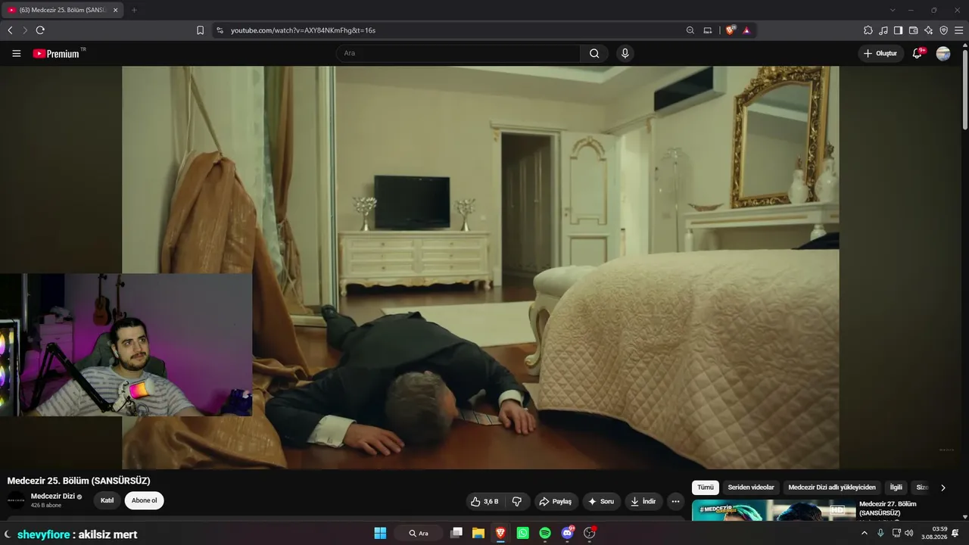This screenshot has width=969, height=545.
Task: Open the Medcezir Dizi channel name link
Action: [52, 497]
